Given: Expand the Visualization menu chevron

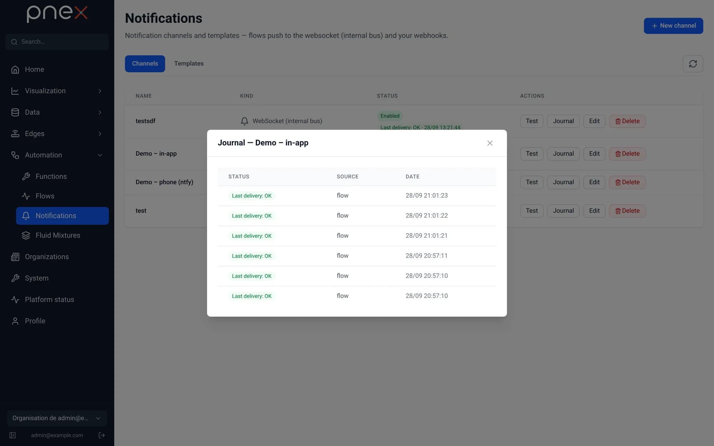Looking at the screenshot, I should click(100, 91).
